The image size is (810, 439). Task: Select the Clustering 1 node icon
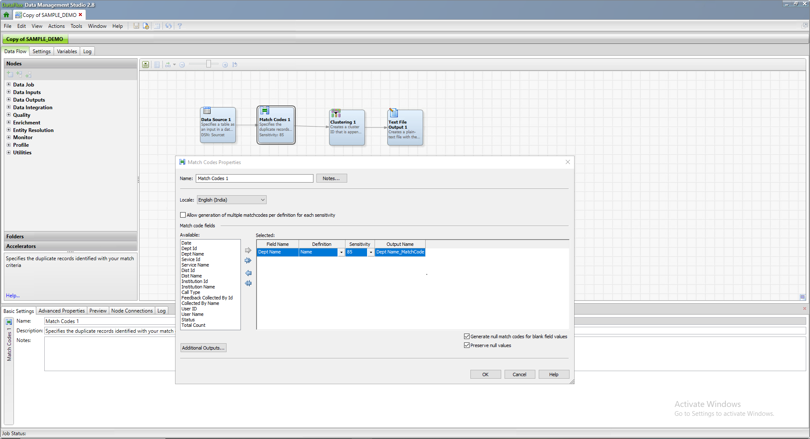(336, 113)
